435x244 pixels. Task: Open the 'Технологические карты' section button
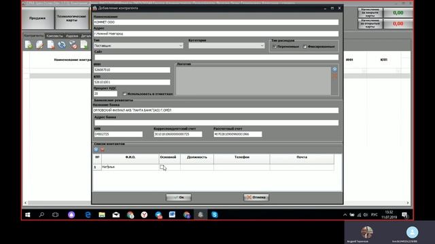coord(71,18)
